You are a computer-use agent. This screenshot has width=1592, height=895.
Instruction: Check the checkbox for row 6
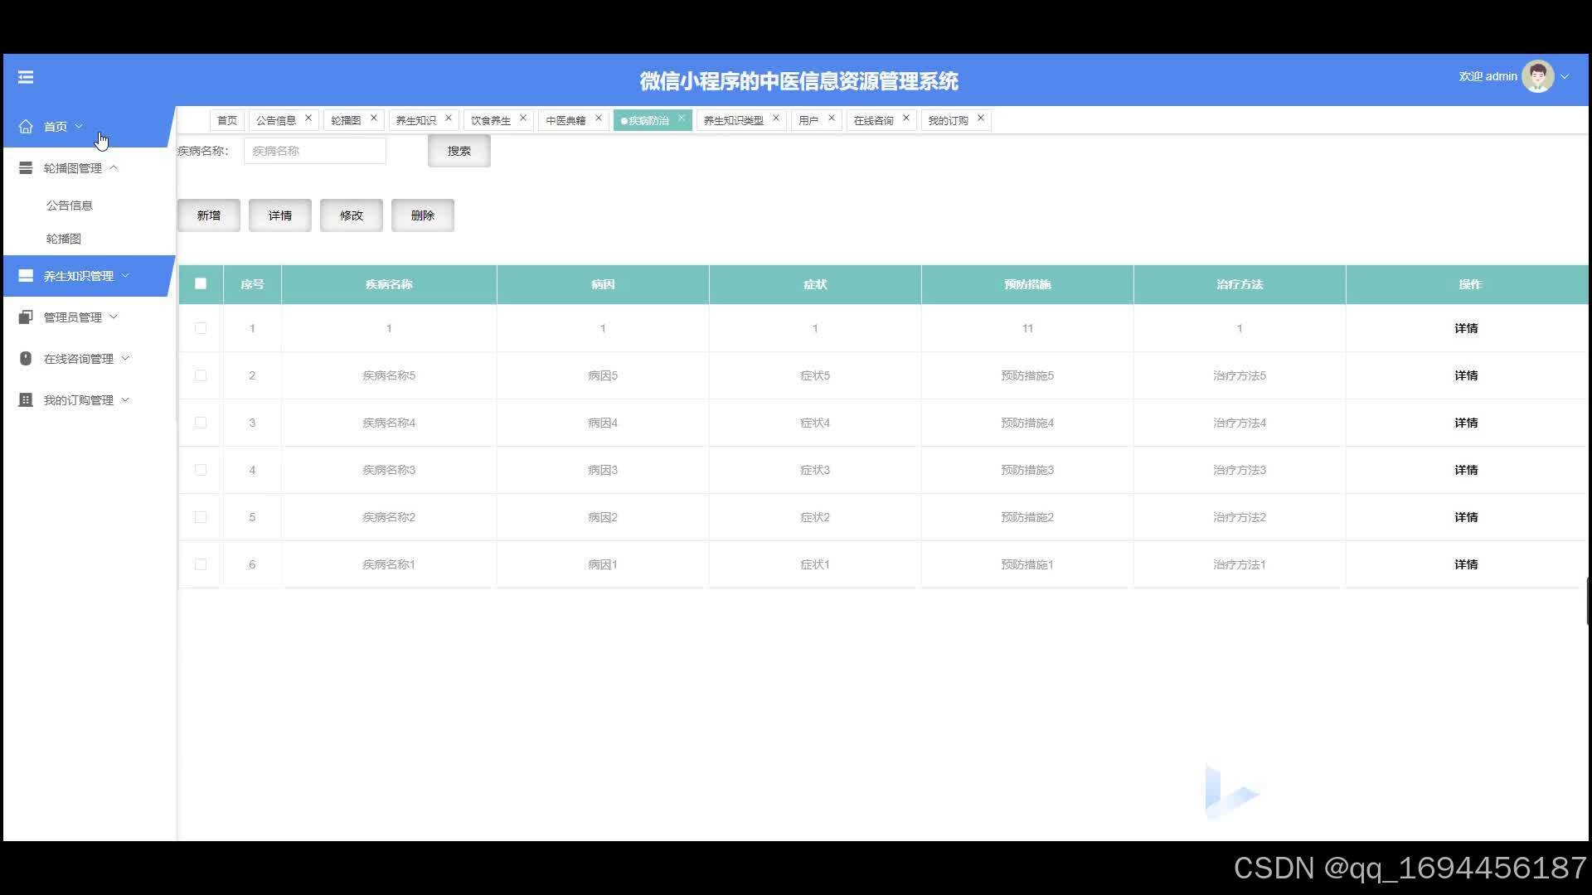[201, 564]
